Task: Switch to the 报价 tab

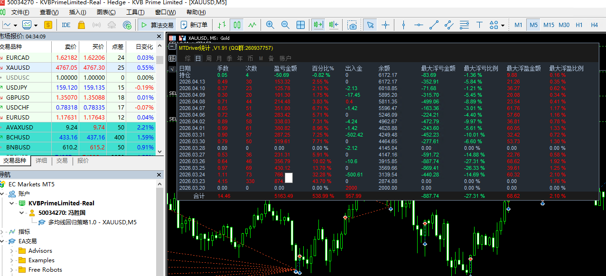Action: pos(83,161)
